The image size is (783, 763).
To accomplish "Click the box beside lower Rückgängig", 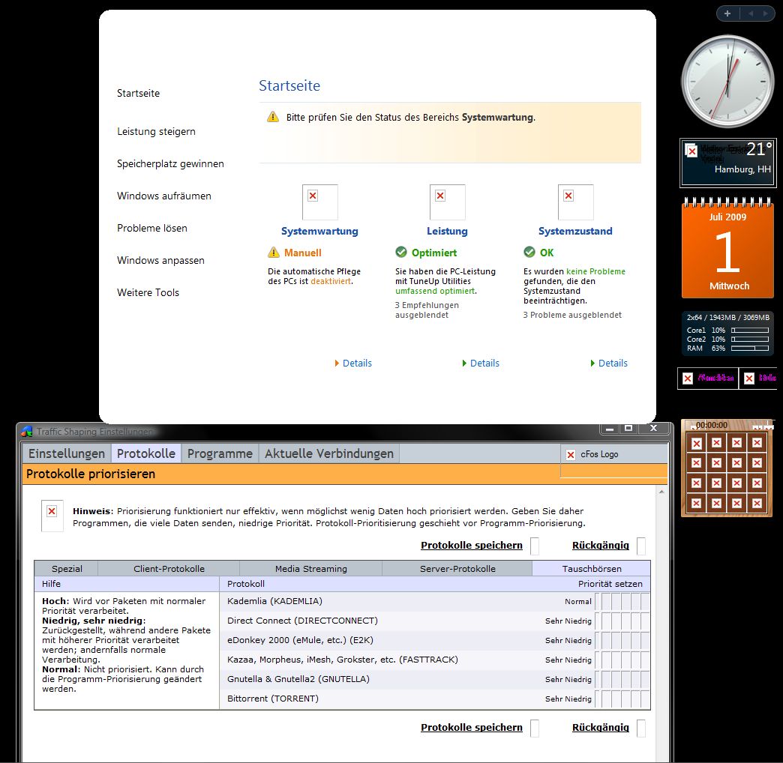I will (641, 728).
